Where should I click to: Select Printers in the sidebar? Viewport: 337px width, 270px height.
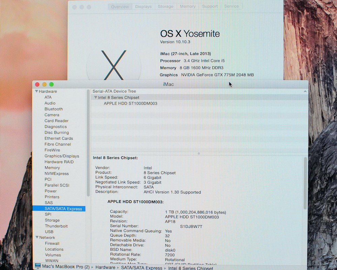click(x=52, y=197)
